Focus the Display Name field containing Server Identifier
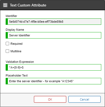The image size is (105, 107). pyautogui.click(x=53, y=35)
